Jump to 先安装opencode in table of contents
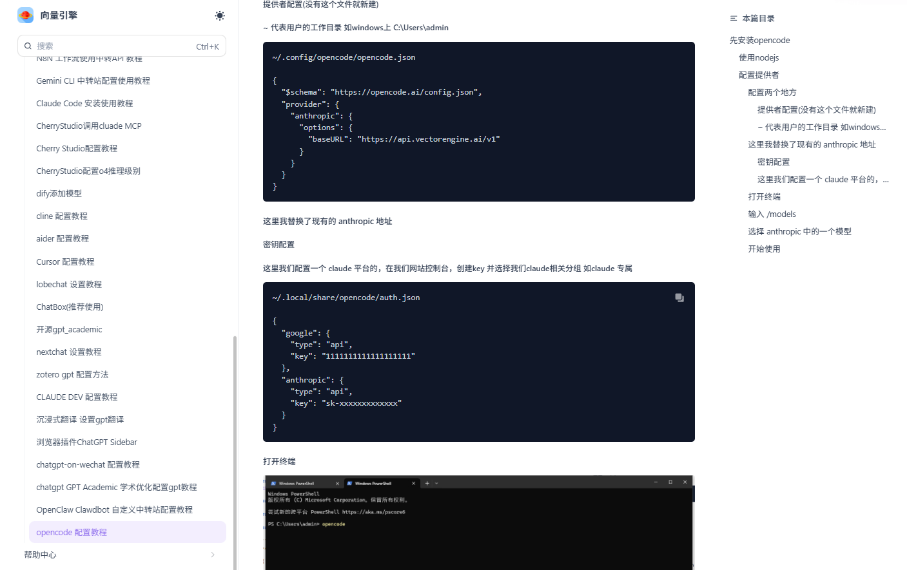907x570 pixels. (759, 40)
